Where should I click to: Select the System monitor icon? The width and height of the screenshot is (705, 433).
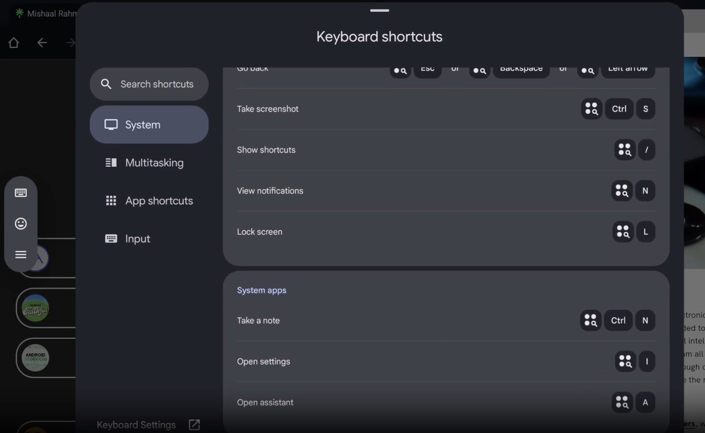(x=111, y=124)
